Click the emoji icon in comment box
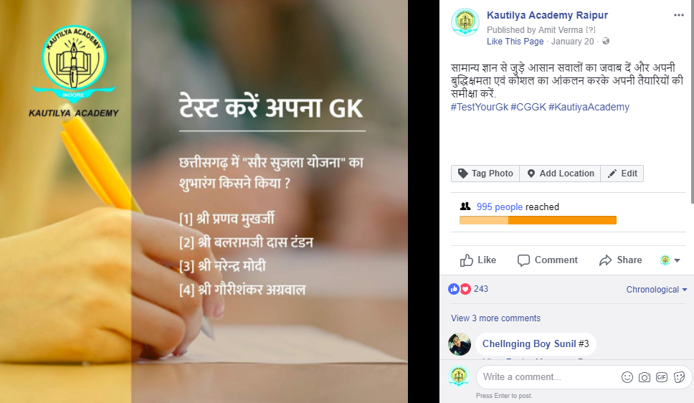Viewport: 694px width, 403px height. coord(627,377)
